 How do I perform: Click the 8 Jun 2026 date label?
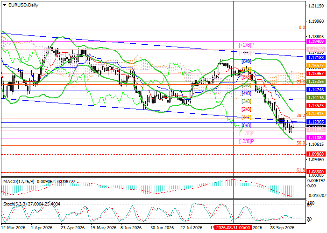pyautogui.click(x=131, y=228)
